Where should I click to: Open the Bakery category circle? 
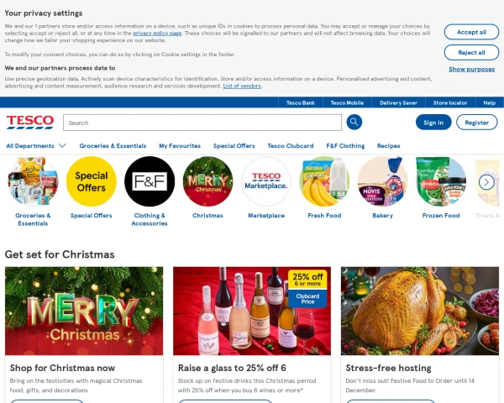pyautogui.click(x=382, y=181)
